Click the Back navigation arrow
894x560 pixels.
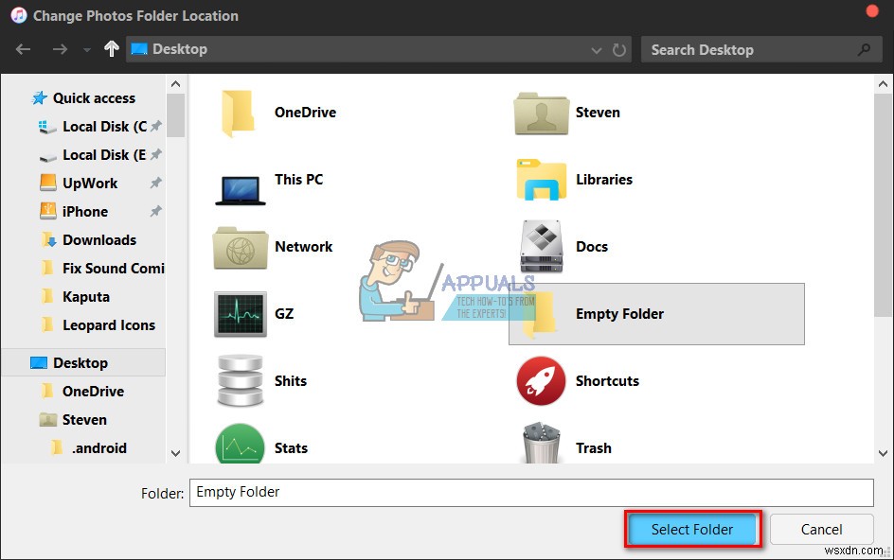pos(24,49)
